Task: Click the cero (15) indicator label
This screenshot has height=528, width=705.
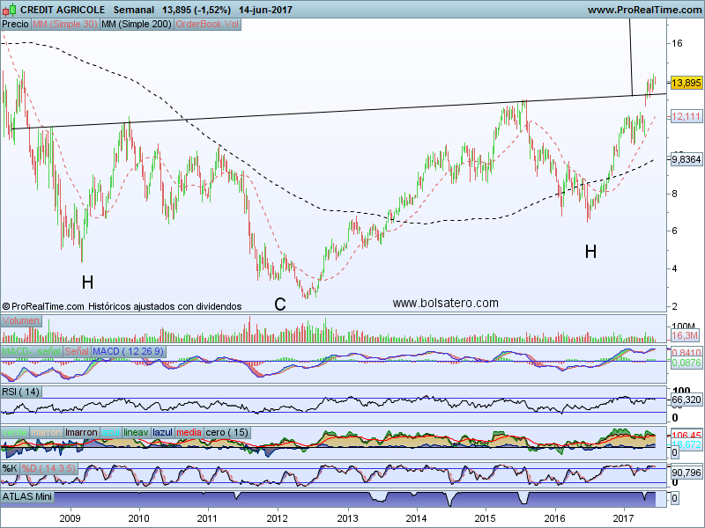Action: [225, 432]
